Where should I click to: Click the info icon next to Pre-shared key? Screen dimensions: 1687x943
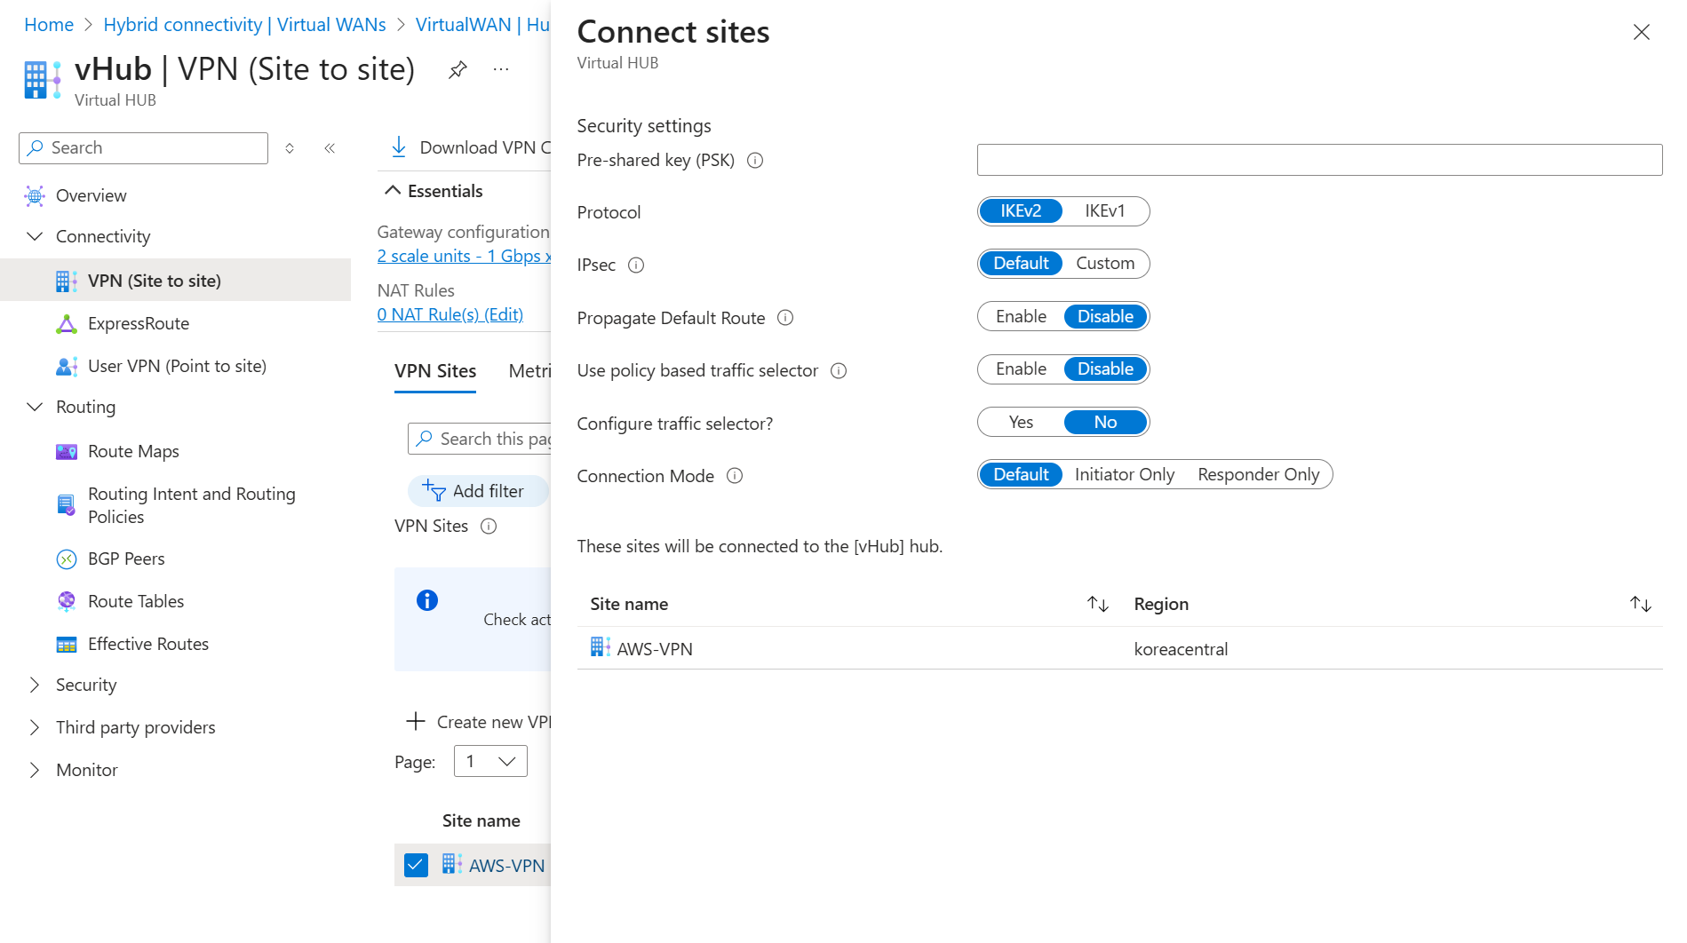point(755,161)
